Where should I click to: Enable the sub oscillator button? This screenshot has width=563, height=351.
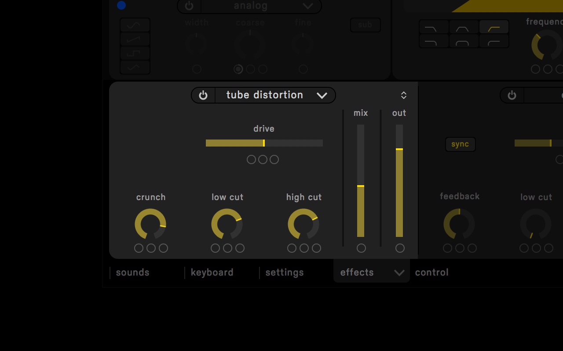(365, 25)
